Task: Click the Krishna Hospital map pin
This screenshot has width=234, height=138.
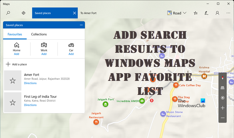Action: point(204,77)
